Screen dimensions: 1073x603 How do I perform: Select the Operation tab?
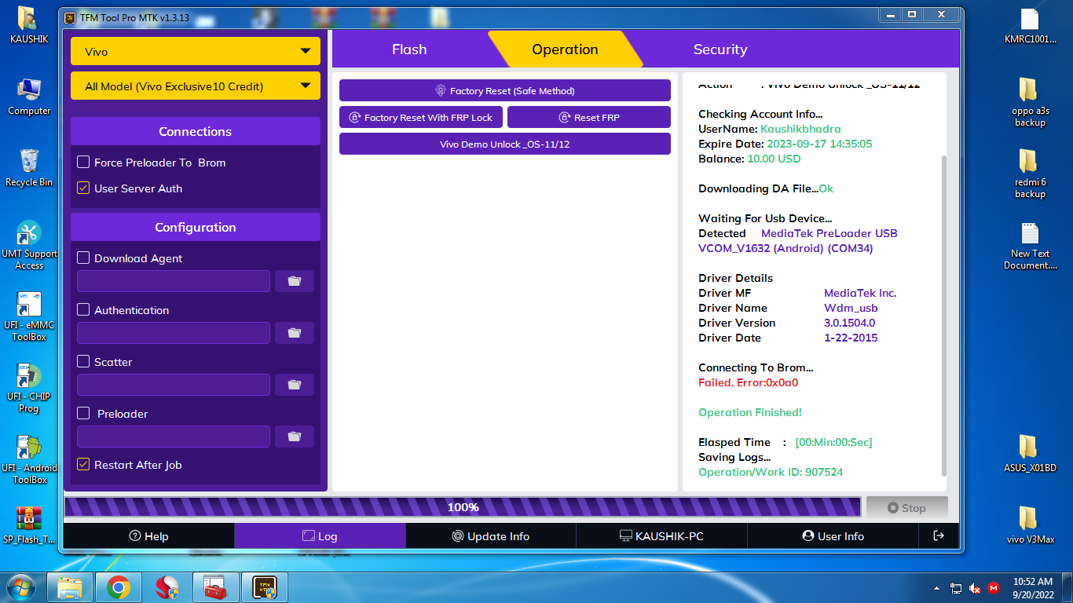565,49
